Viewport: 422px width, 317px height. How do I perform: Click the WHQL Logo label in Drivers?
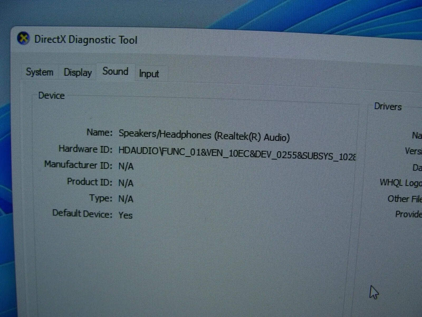(401, 183)
